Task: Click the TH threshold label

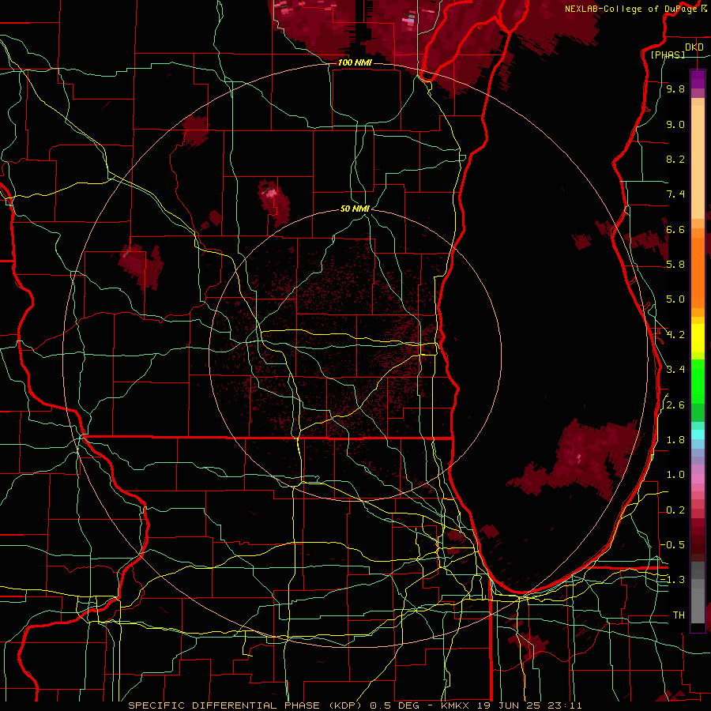Action: [679, 615]
